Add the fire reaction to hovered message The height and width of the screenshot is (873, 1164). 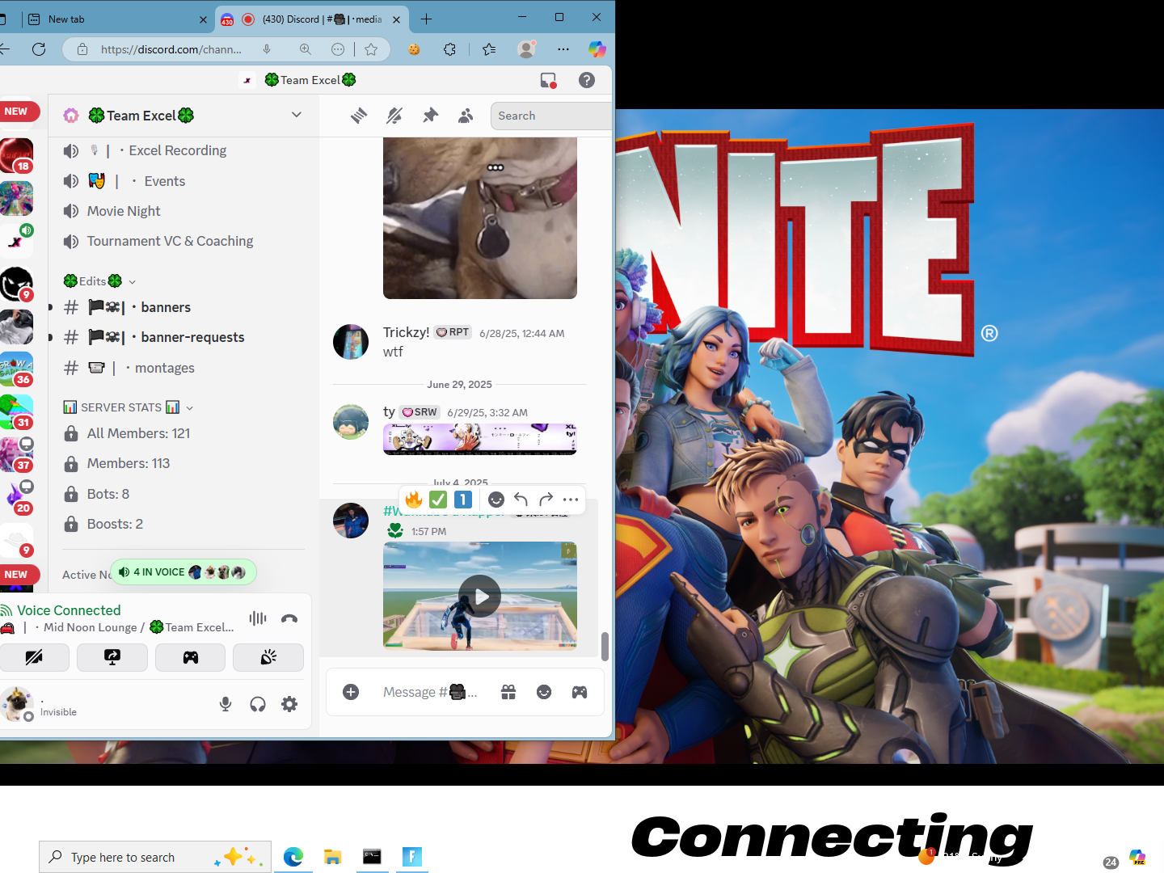point(414,500)
